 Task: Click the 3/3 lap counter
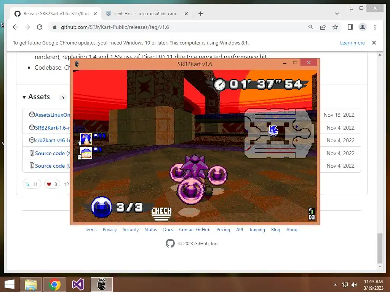(129, 207)
